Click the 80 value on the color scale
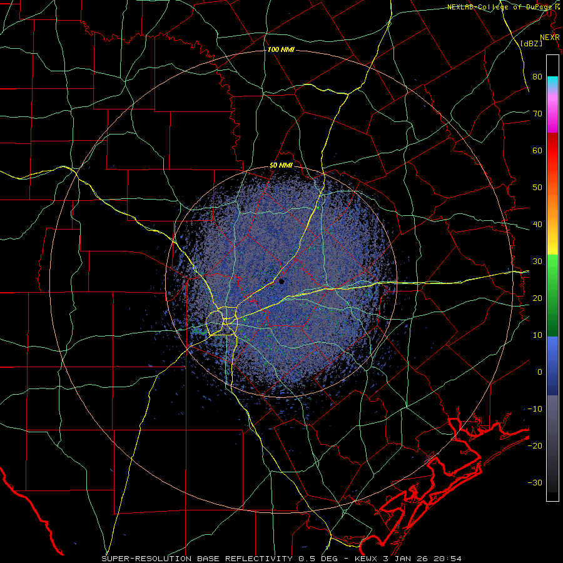 point(537,76)
